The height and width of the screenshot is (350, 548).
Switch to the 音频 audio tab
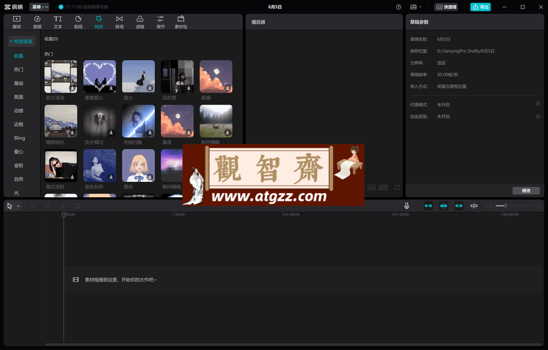pyautogui.click(x=37, y=22)
